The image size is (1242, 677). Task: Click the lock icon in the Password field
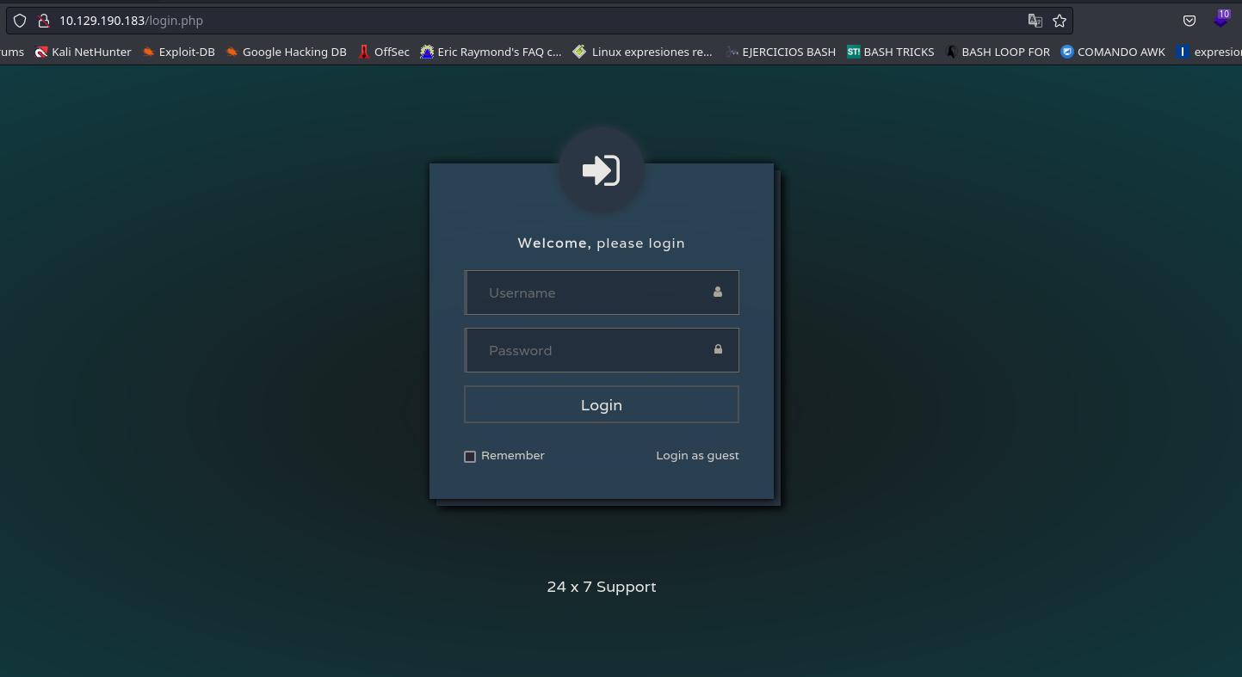tap(718, 349)
